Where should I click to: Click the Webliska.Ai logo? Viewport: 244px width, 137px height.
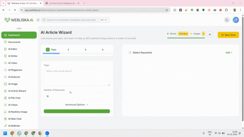tap(19, 20)
